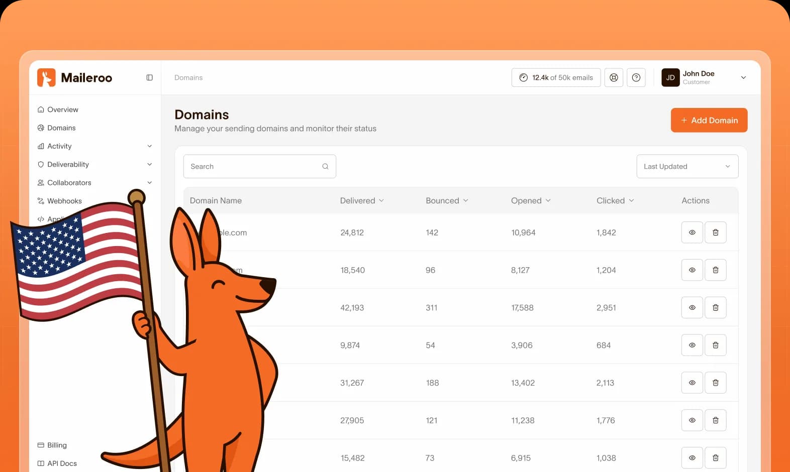Image resolution: width=790 pixels, height=472 pixels.
Task: Delete the domain with 18,540 delivered
Action: tap(716, 270)
